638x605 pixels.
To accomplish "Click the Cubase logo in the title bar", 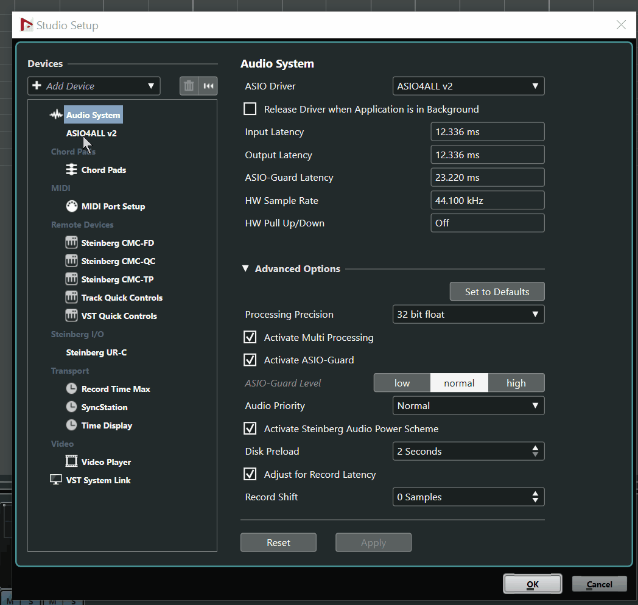I will tap(26, 25).
